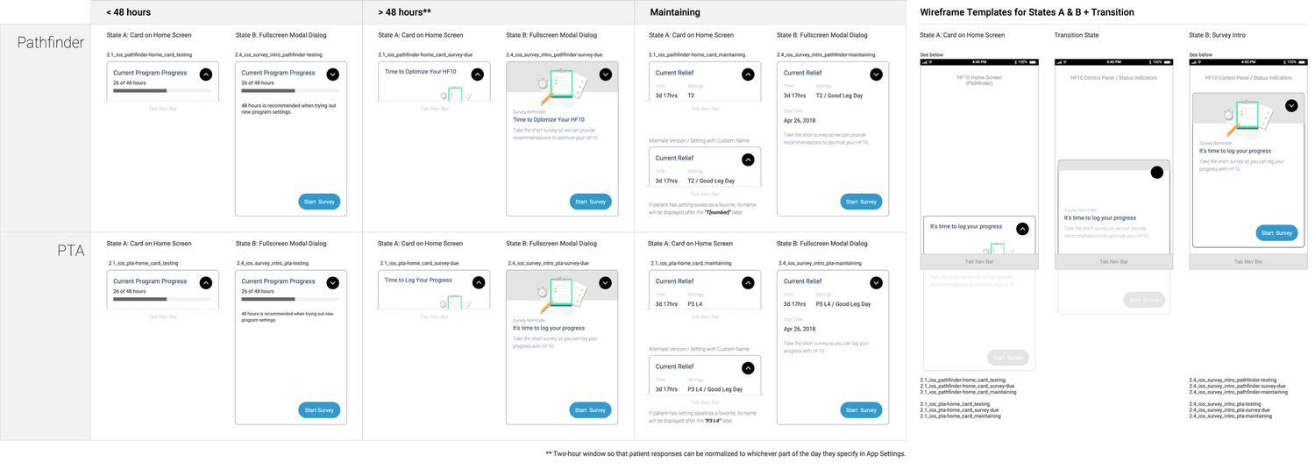Click Start Survey in PTA maintaining modal
This screenshot has height=469, width=1315.
(861, 410)
